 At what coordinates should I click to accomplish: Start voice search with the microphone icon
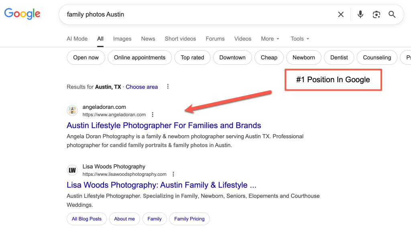pyautogui.click(x=360, y=14)
